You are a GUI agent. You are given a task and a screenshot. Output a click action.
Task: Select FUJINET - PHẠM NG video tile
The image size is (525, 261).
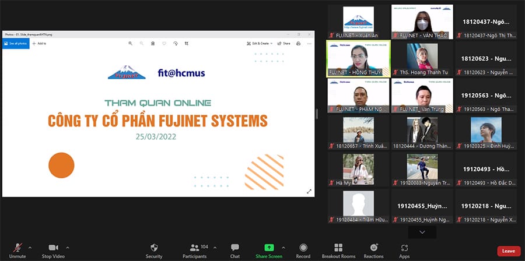pos(358,96)
